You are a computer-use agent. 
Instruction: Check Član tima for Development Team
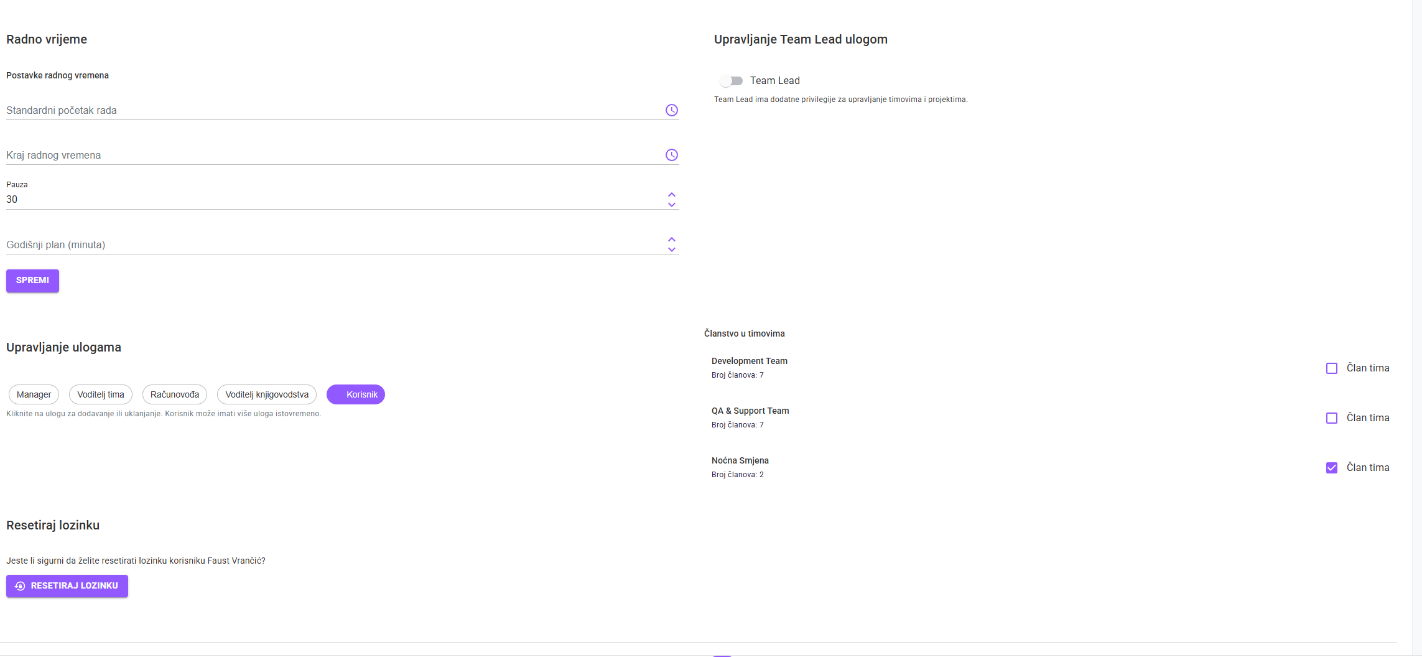click(x=1331, y=368)
